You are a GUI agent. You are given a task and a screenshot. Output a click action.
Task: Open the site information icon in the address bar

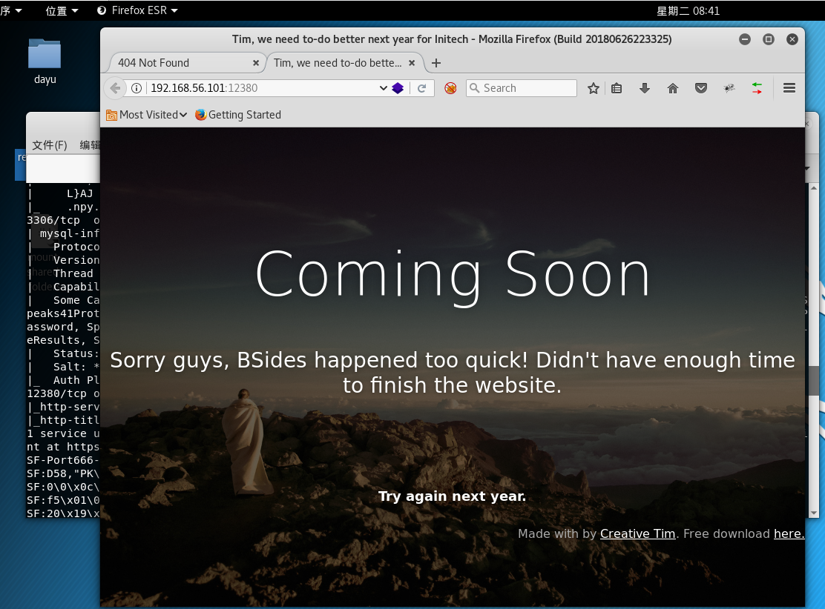[137, 88]
